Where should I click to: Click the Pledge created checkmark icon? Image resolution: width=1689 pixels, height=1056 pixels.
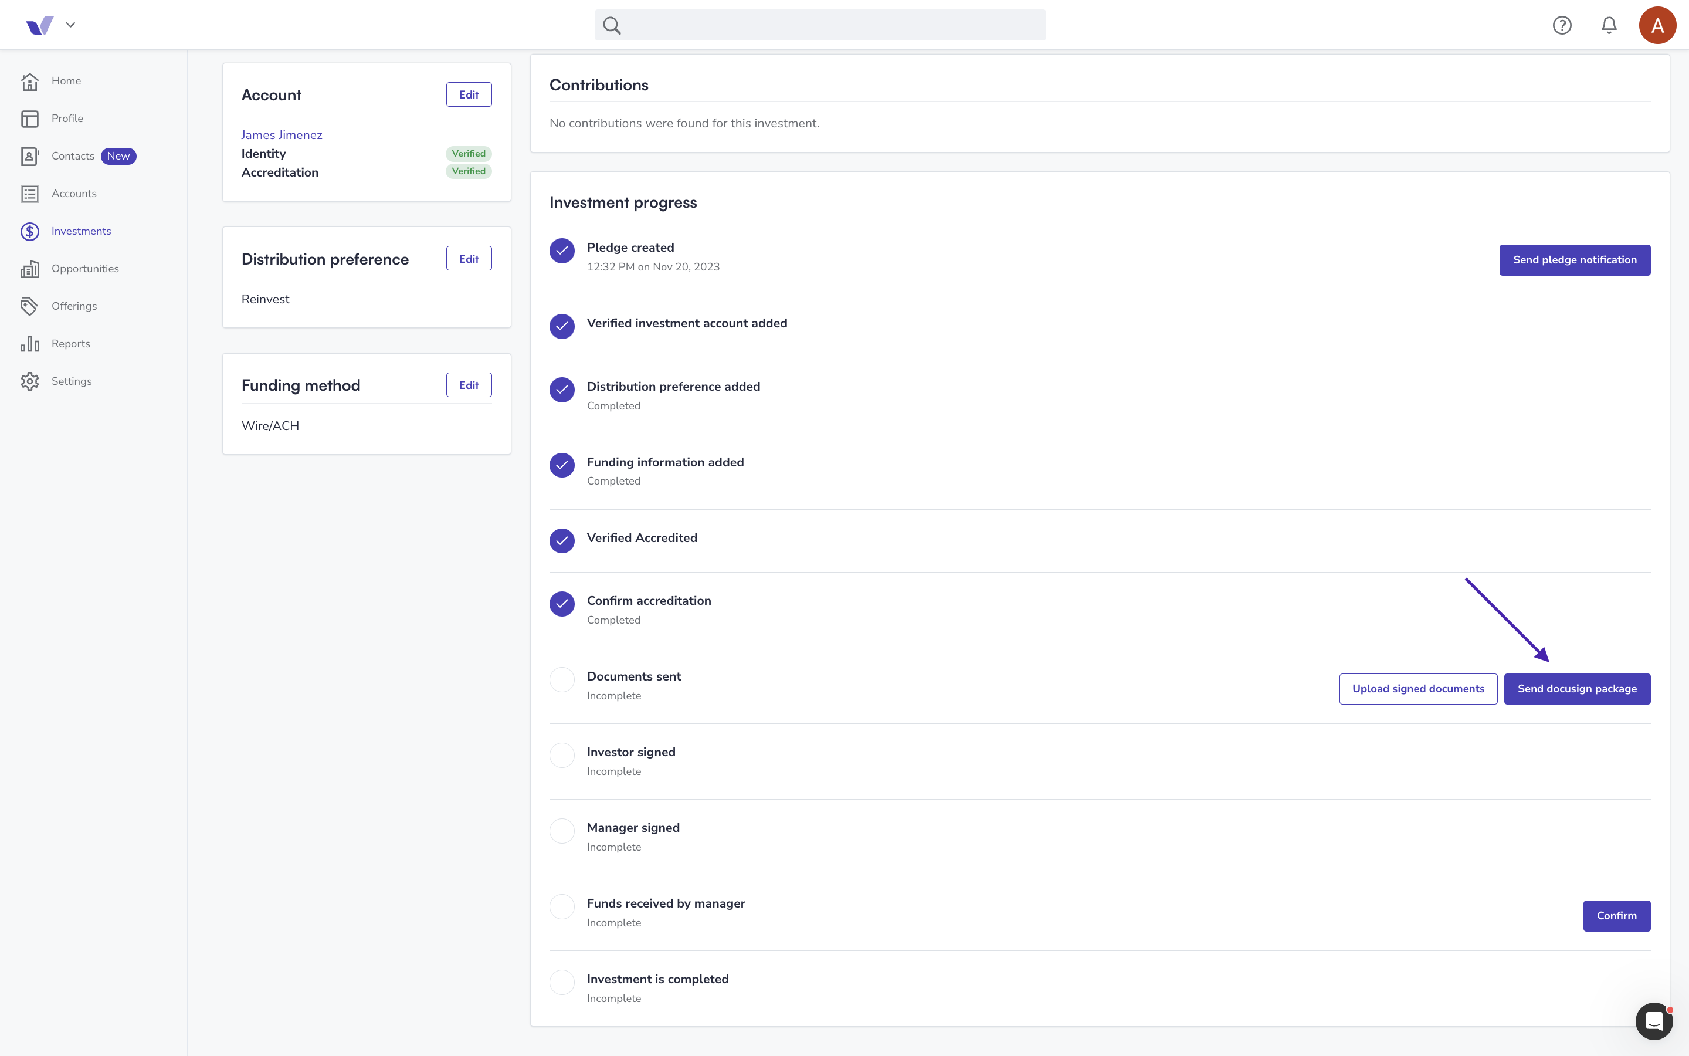[562, 251]
